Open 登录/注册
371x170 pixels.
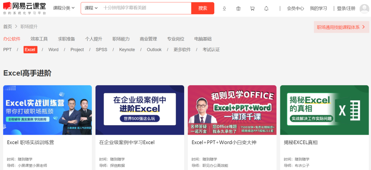tap(346, 9)
